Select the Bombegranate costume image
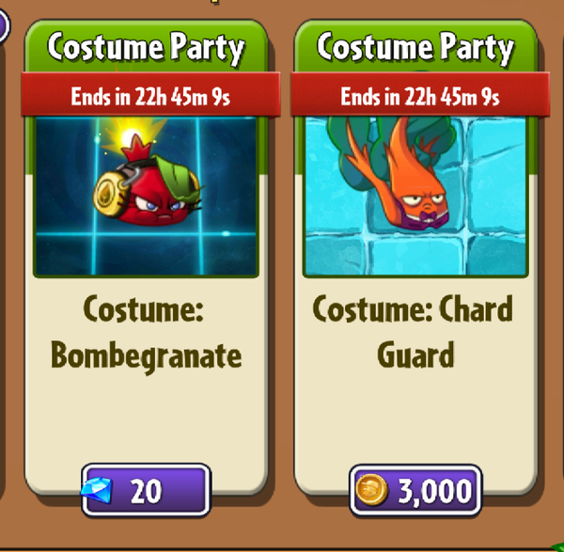Screen dimensions: 564x552 pyautogui.click(x=146, y=197)
